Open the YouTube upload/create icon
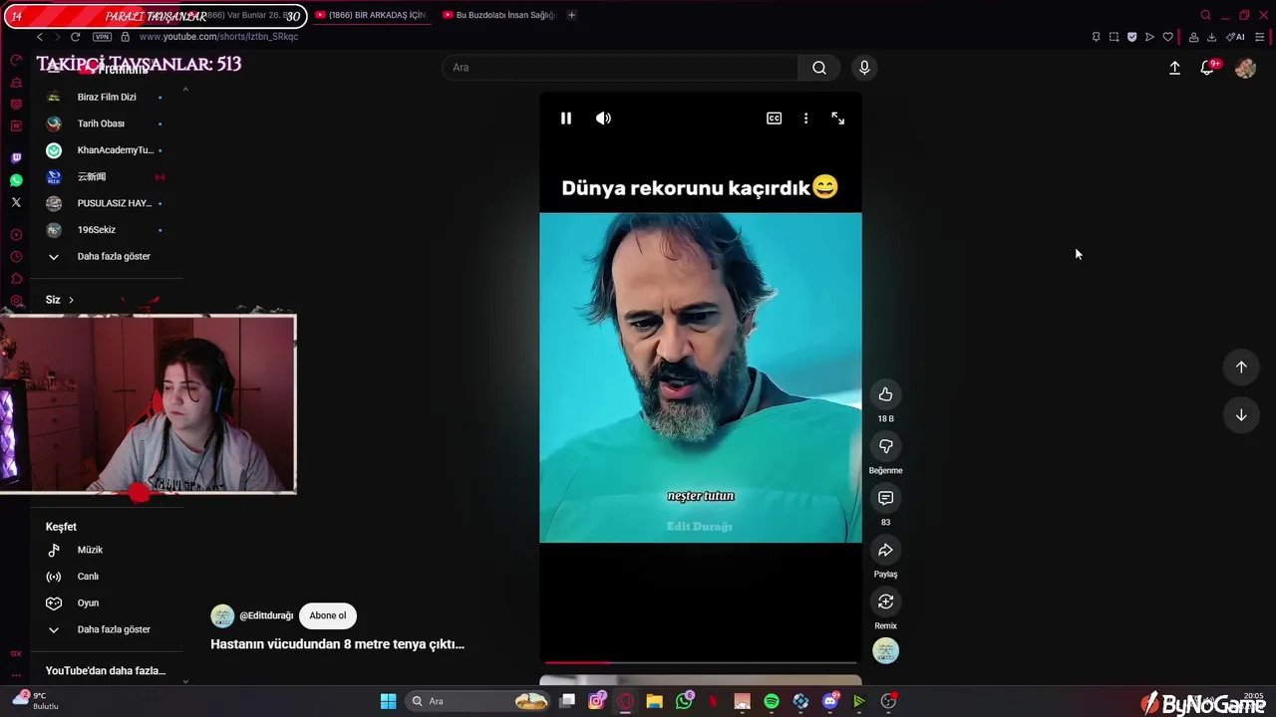This screenshot has height=717, width=1276. click(x=1174, y=68)
